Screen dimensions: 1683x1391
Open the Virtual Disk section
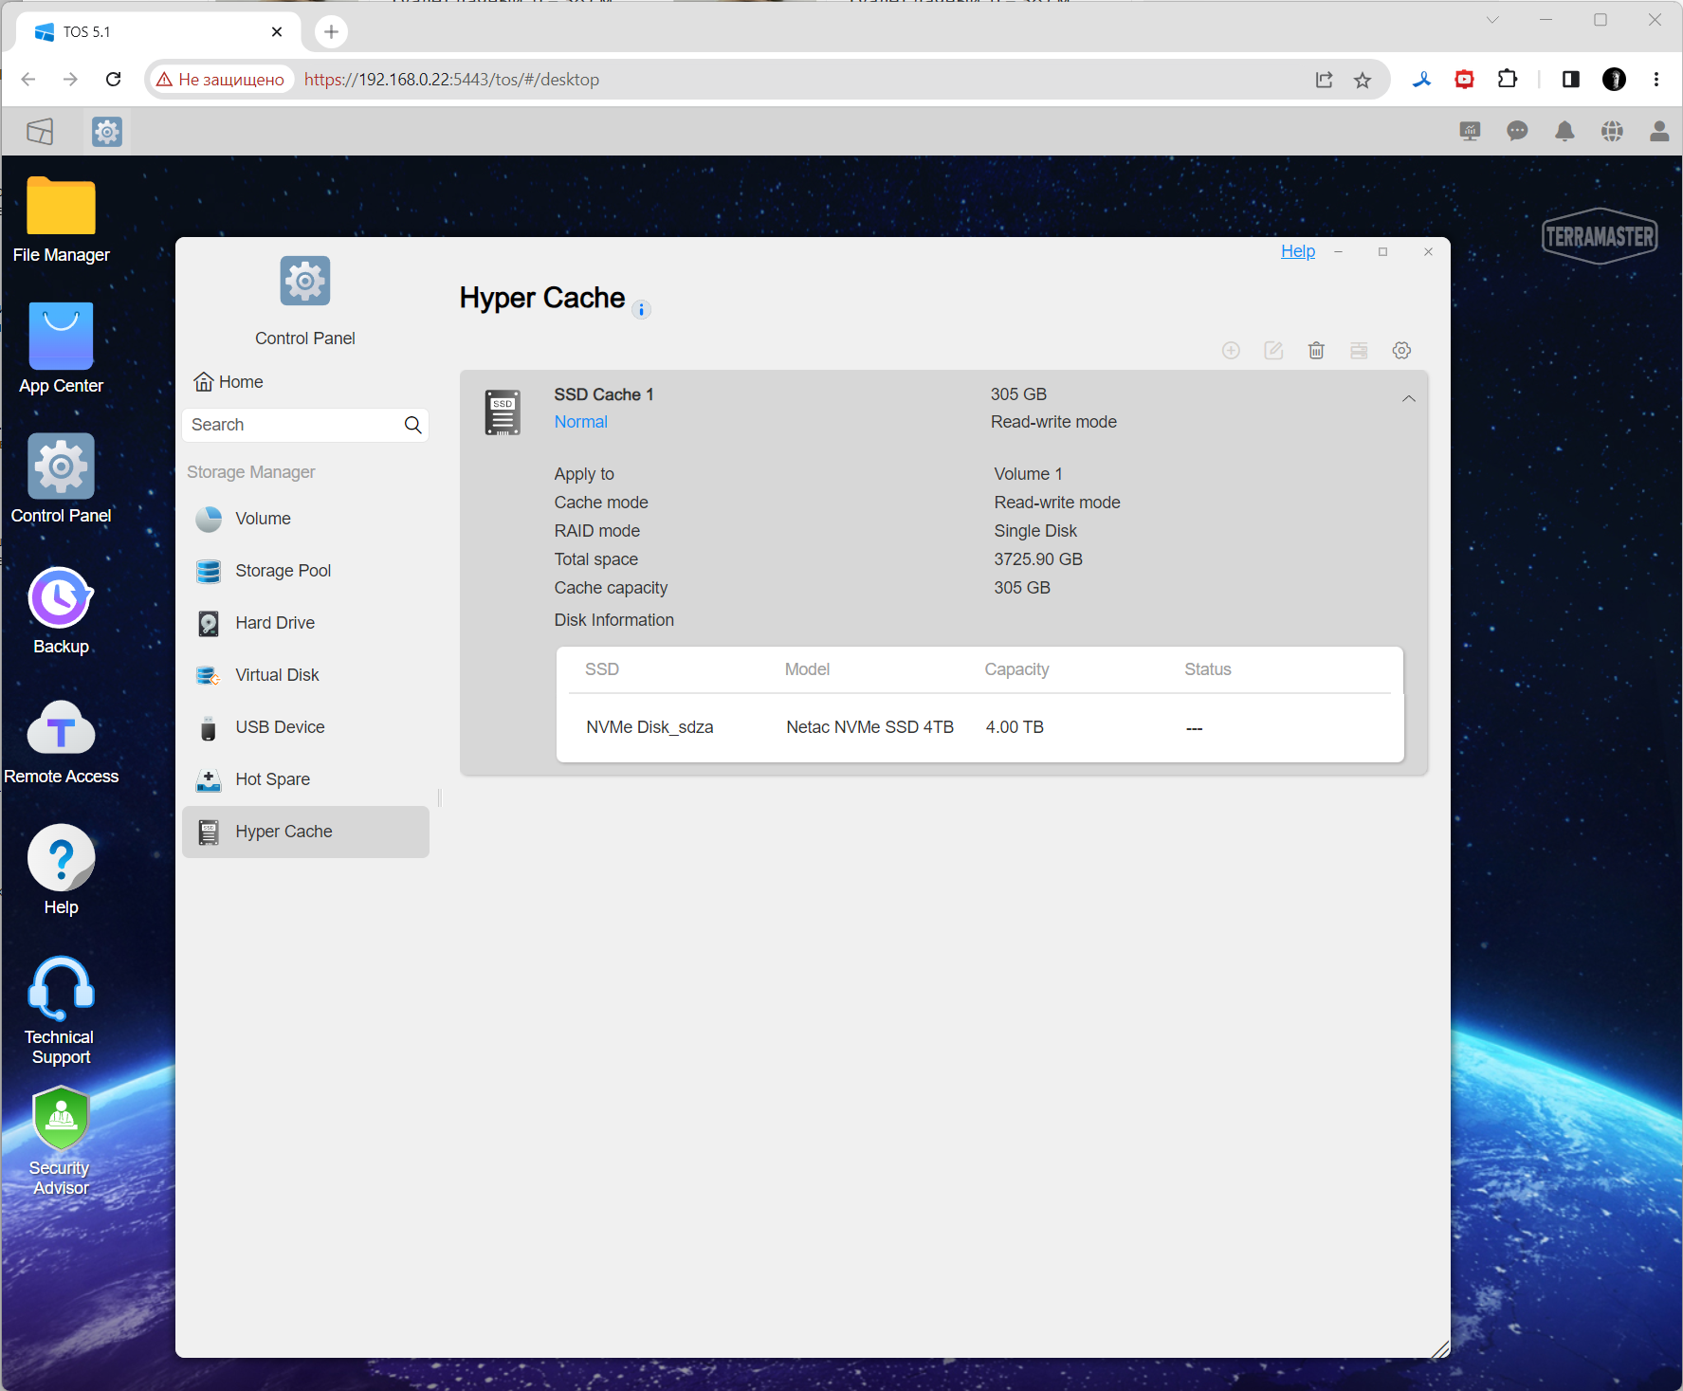305,675
